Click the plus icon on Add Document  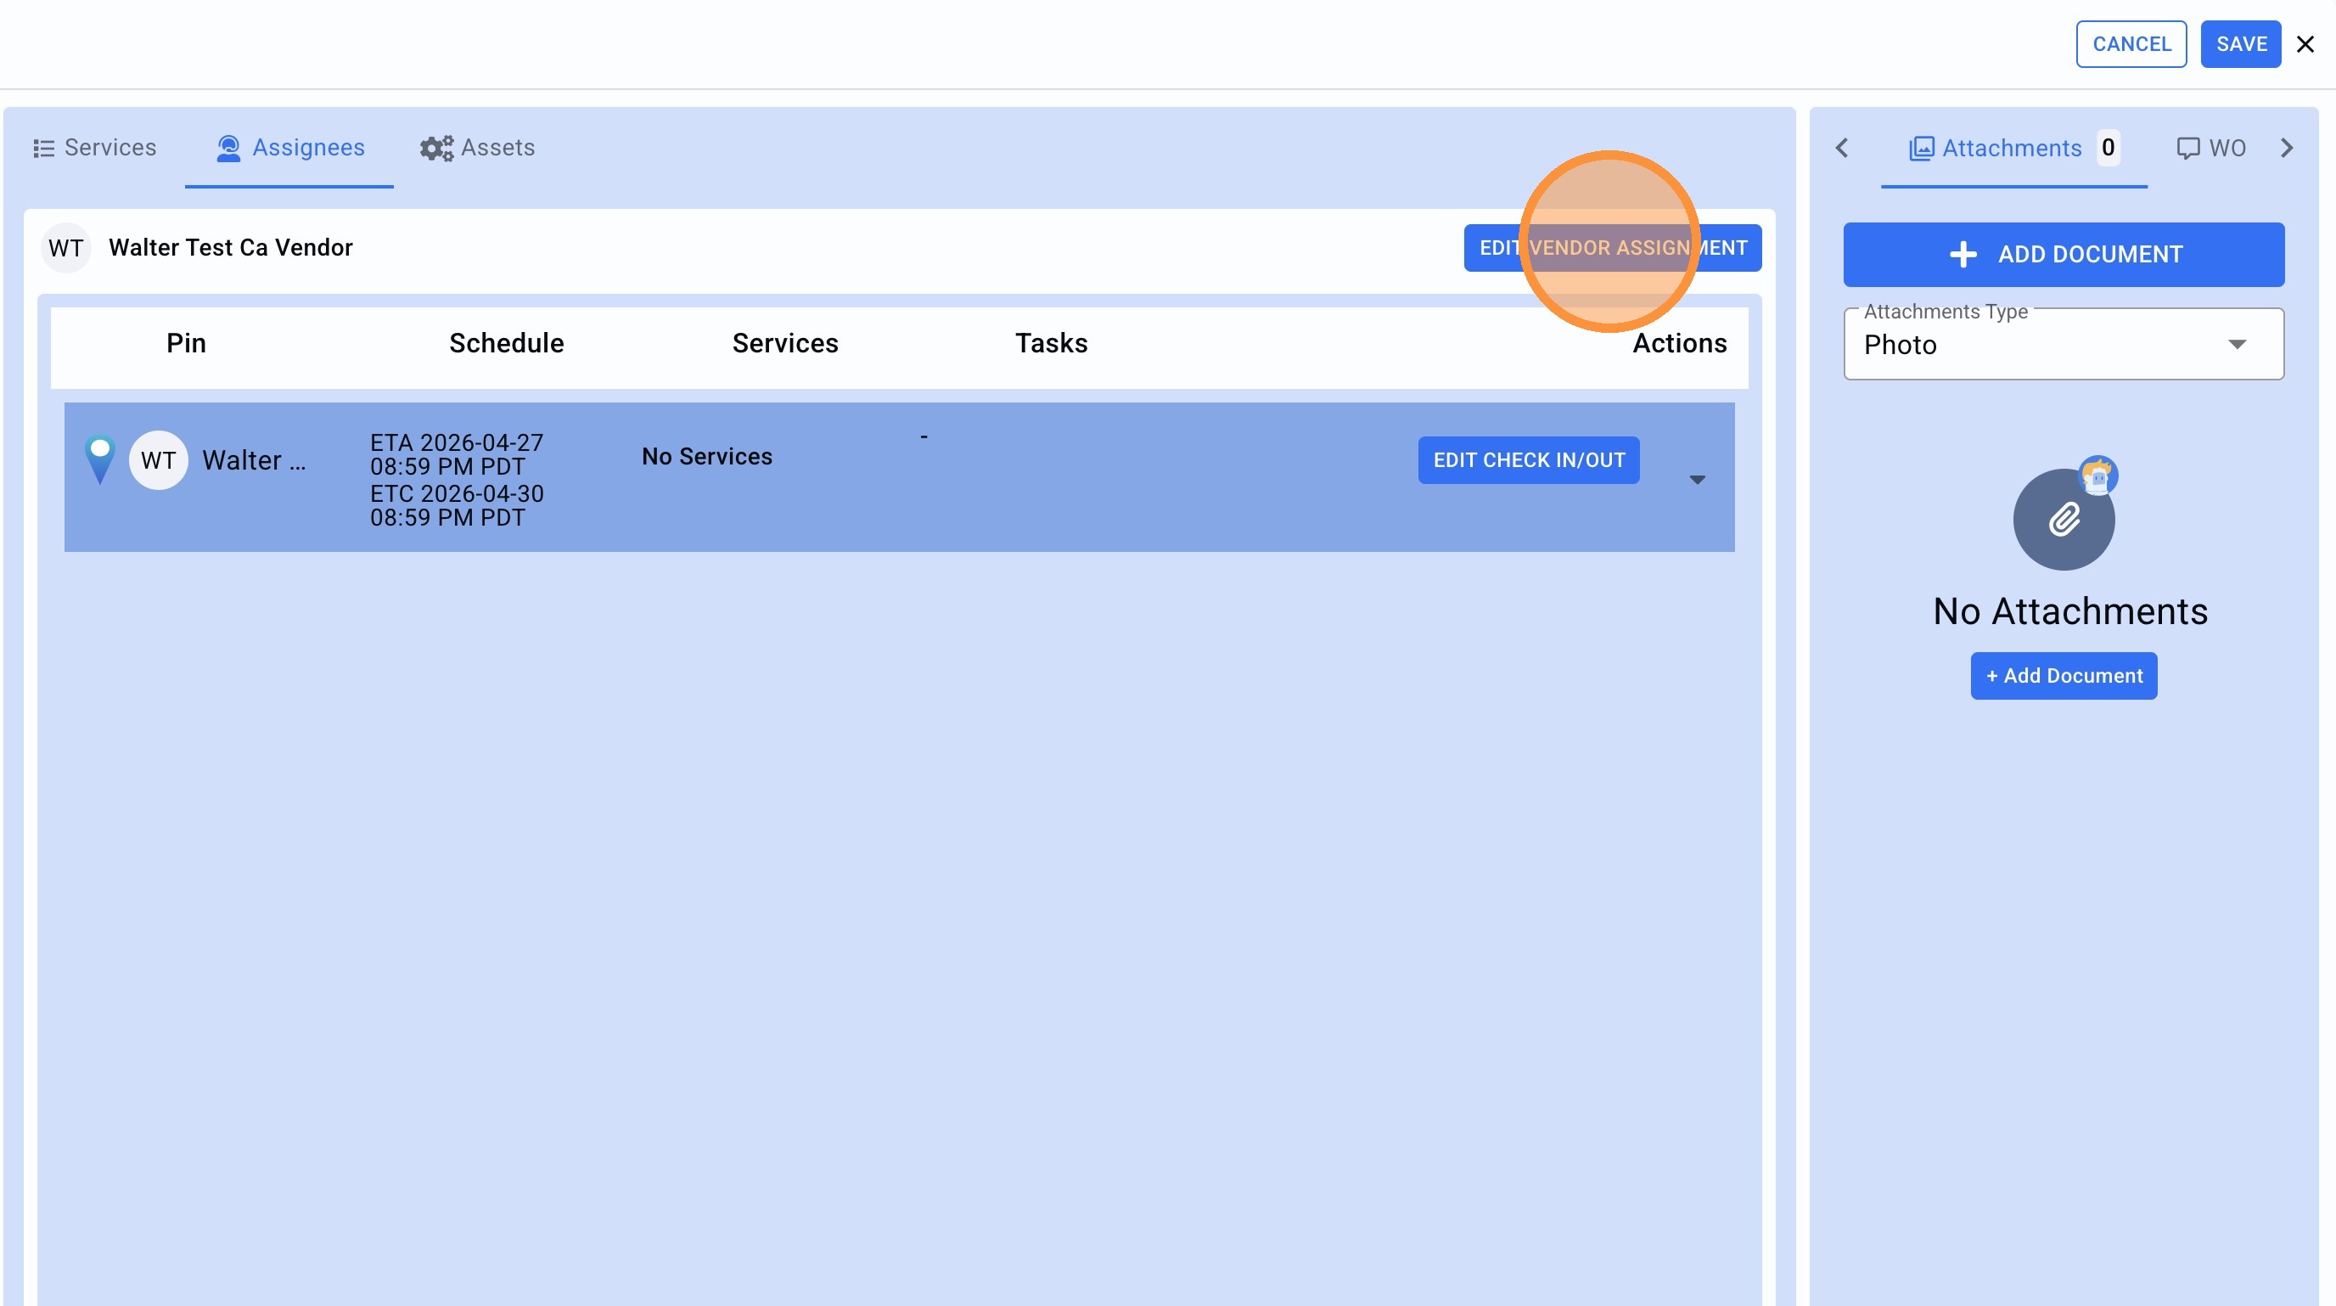(1963, 254)
